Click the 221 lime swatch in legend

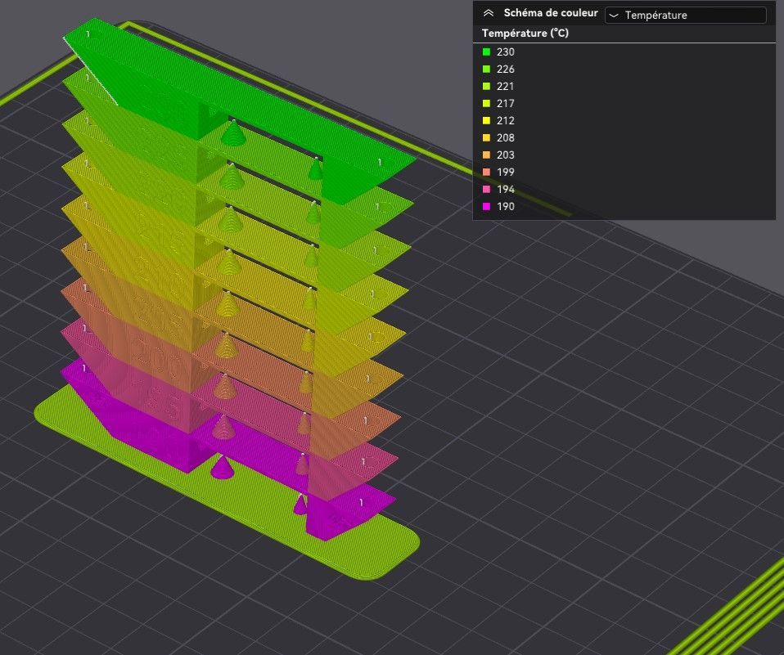(x=487, y=87)
